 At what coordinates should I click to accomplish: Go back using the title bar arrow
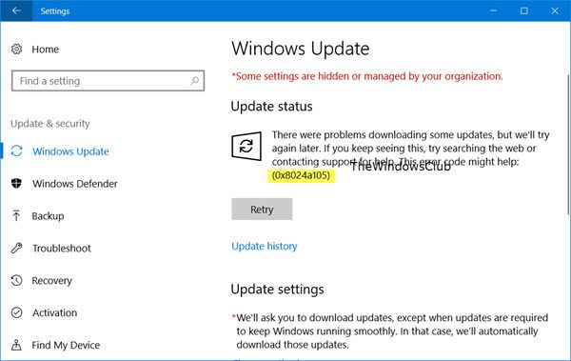[16, 10]
